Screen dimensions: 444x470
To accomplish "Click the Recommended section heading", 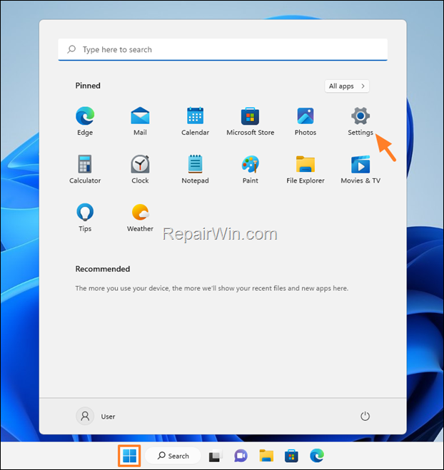I will pyautogui.click(x=103, y=269).
